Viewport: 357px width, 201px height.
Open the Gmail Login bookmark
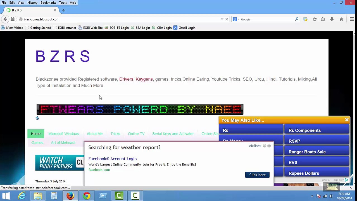tap(184, 28)
